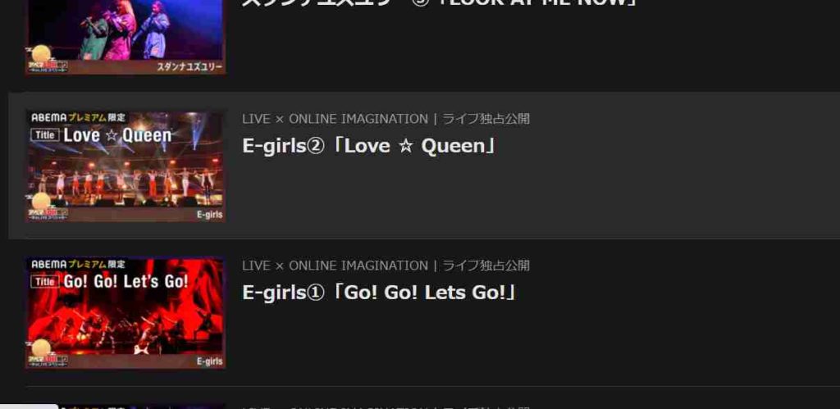Click ABEMAプレミアム限定 badge on Love ☆ Queen thumbnail
Image resolution: width=840 pixels, height=409 pixels.
78,117
